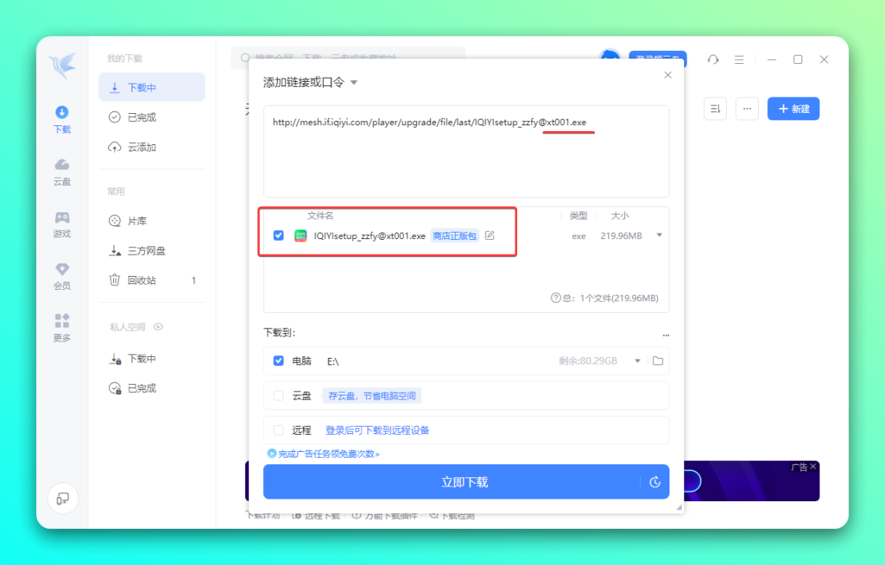Click the 类型 column header
This screenshot has height=565, width=885.
tap(579, 215)
